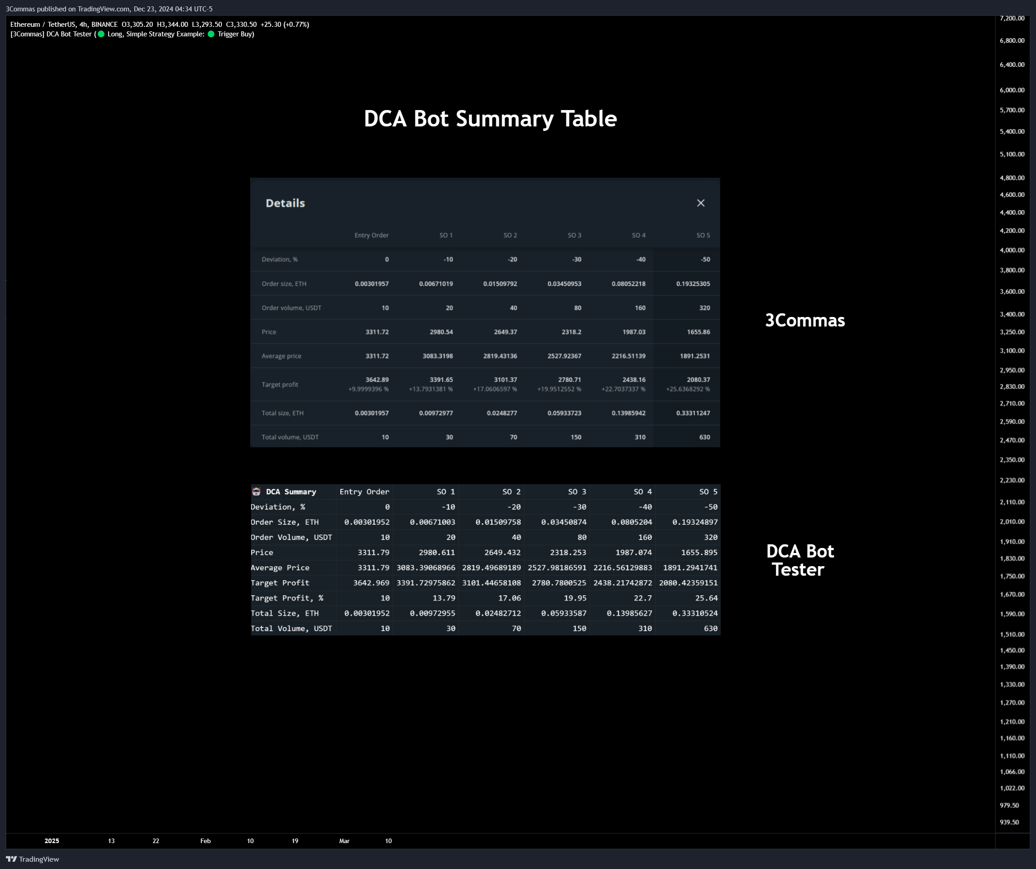Click the 3311.72 Price cell in Details
The image size is (1036, 869).
click(x=377, y=332)
